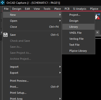The image size is (101, 100).
Task: Close the document tab with the X button
Action: 97,32
